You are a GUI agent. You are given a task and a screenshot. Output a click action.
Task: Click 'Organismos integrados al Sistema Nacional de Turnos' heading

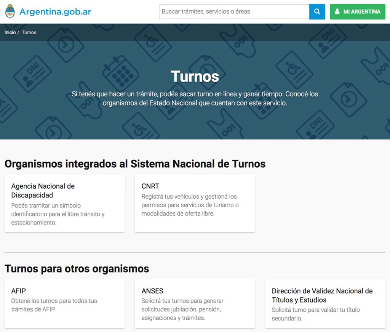click(x=135, y=164)
